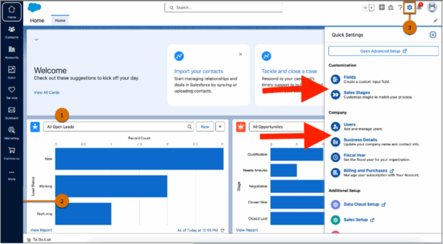Click the New lead status bar
Image resolution: width=443 pixels, height=244 pixels.
point(139,159)
